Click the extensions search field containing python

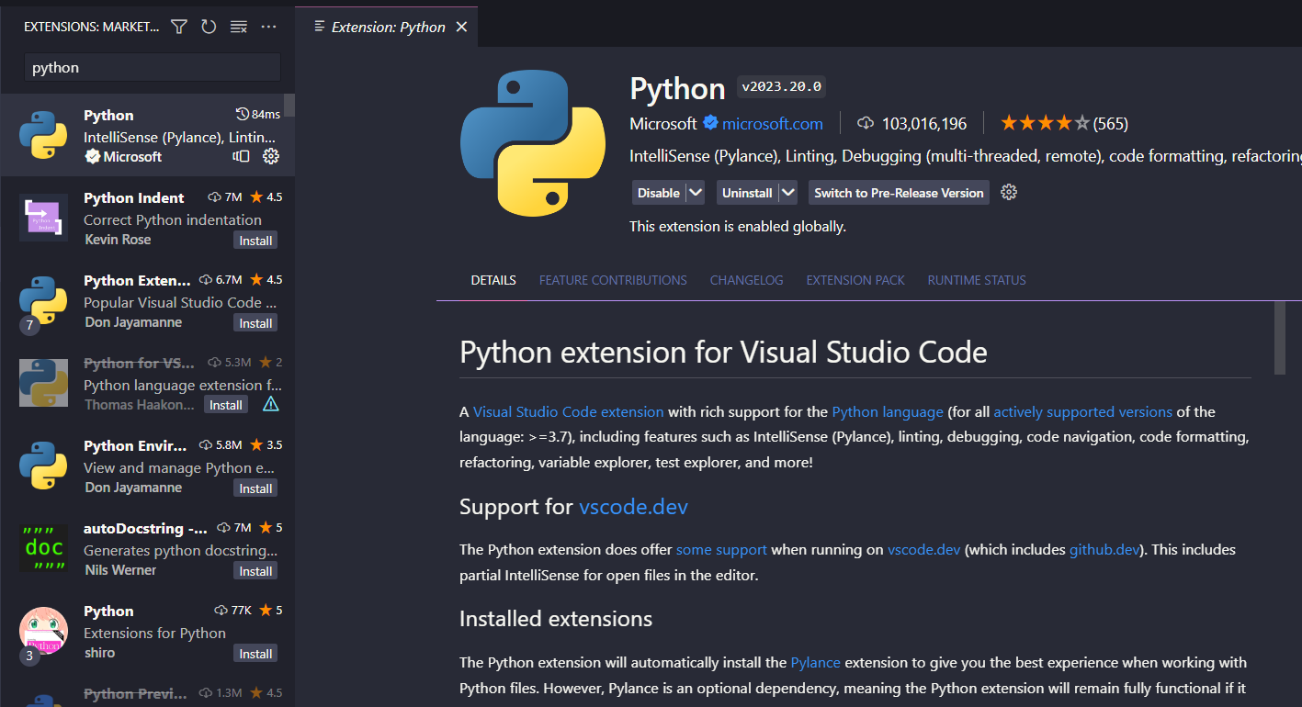tap(152, 67)
